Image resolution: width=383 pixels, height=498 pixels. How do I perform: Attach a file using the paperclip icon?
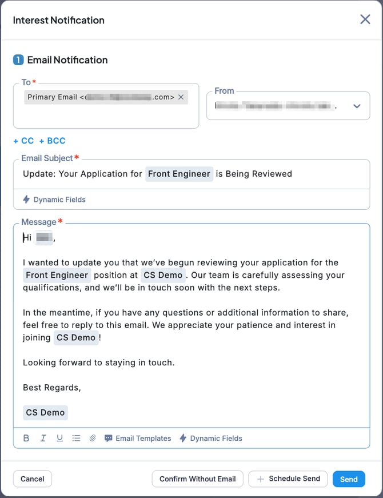(93, 438)
